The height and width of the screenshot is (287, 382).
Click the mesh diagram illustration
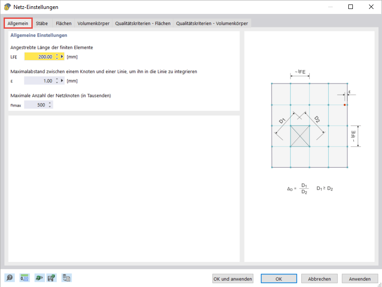click(309, 126)
